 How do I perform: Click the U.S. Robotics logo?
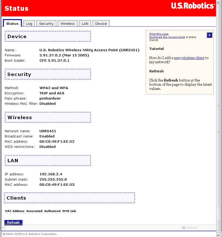point(193,6)
